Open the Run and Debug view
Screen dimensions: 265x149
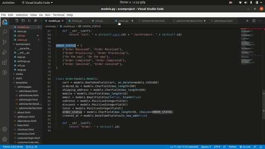point(5,52)
